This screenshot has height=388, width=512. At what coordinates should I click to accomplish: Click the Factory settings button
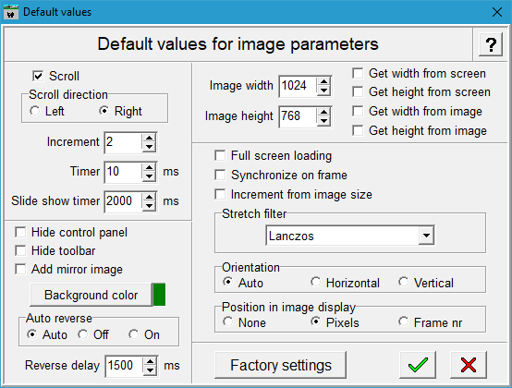tap(280, 365)
